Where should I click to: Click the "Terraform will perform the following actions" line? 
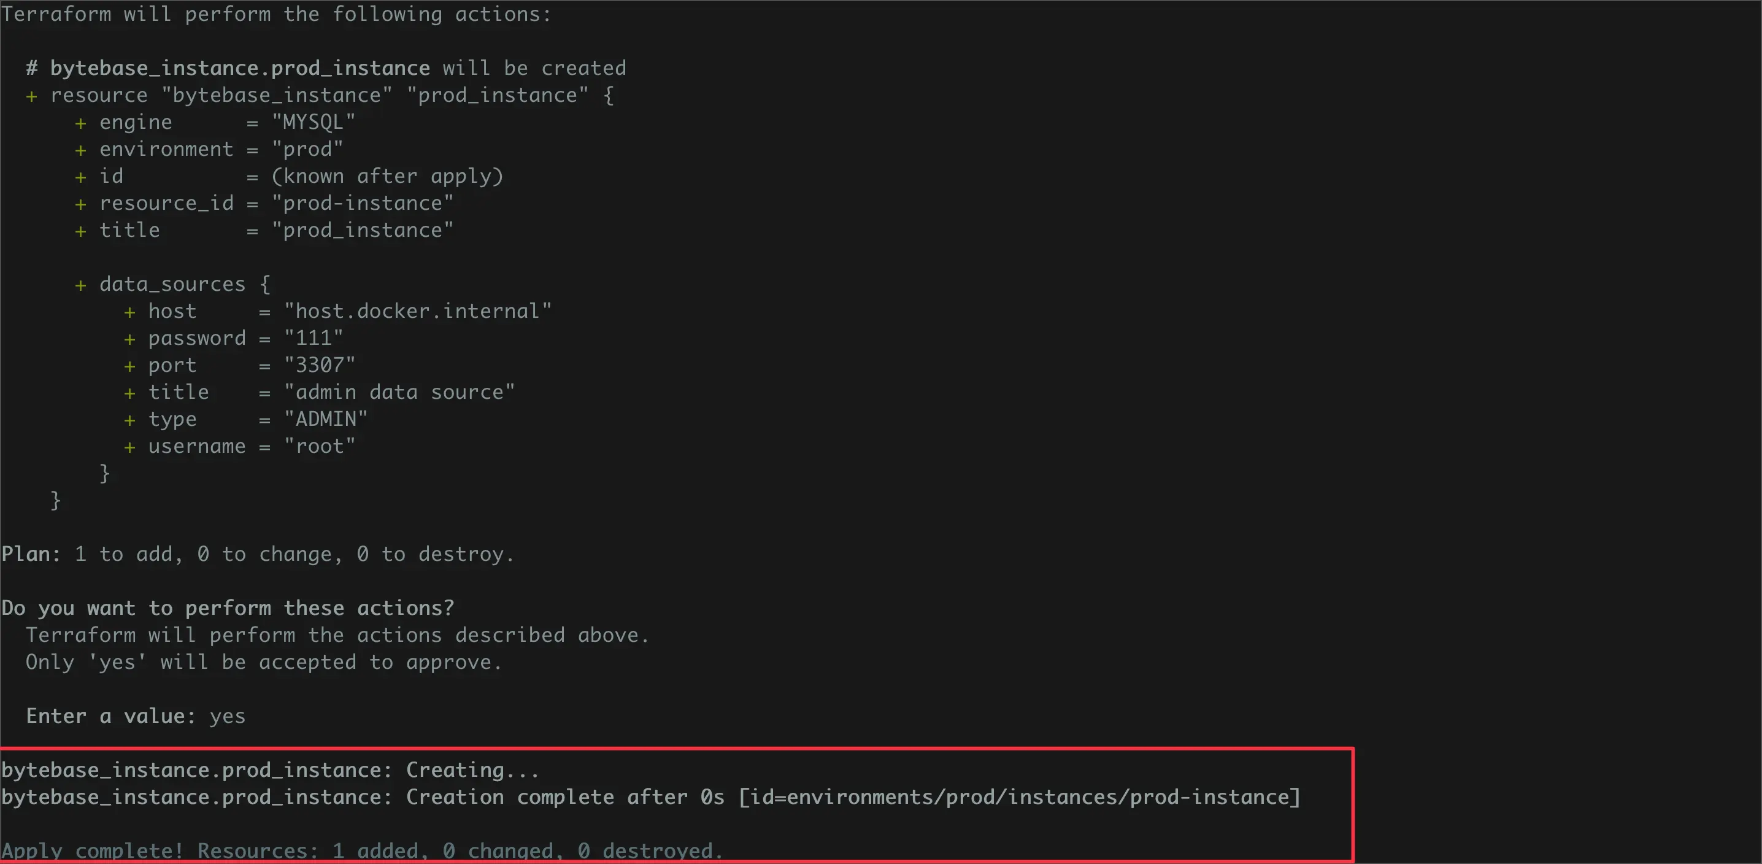[275, 14]
